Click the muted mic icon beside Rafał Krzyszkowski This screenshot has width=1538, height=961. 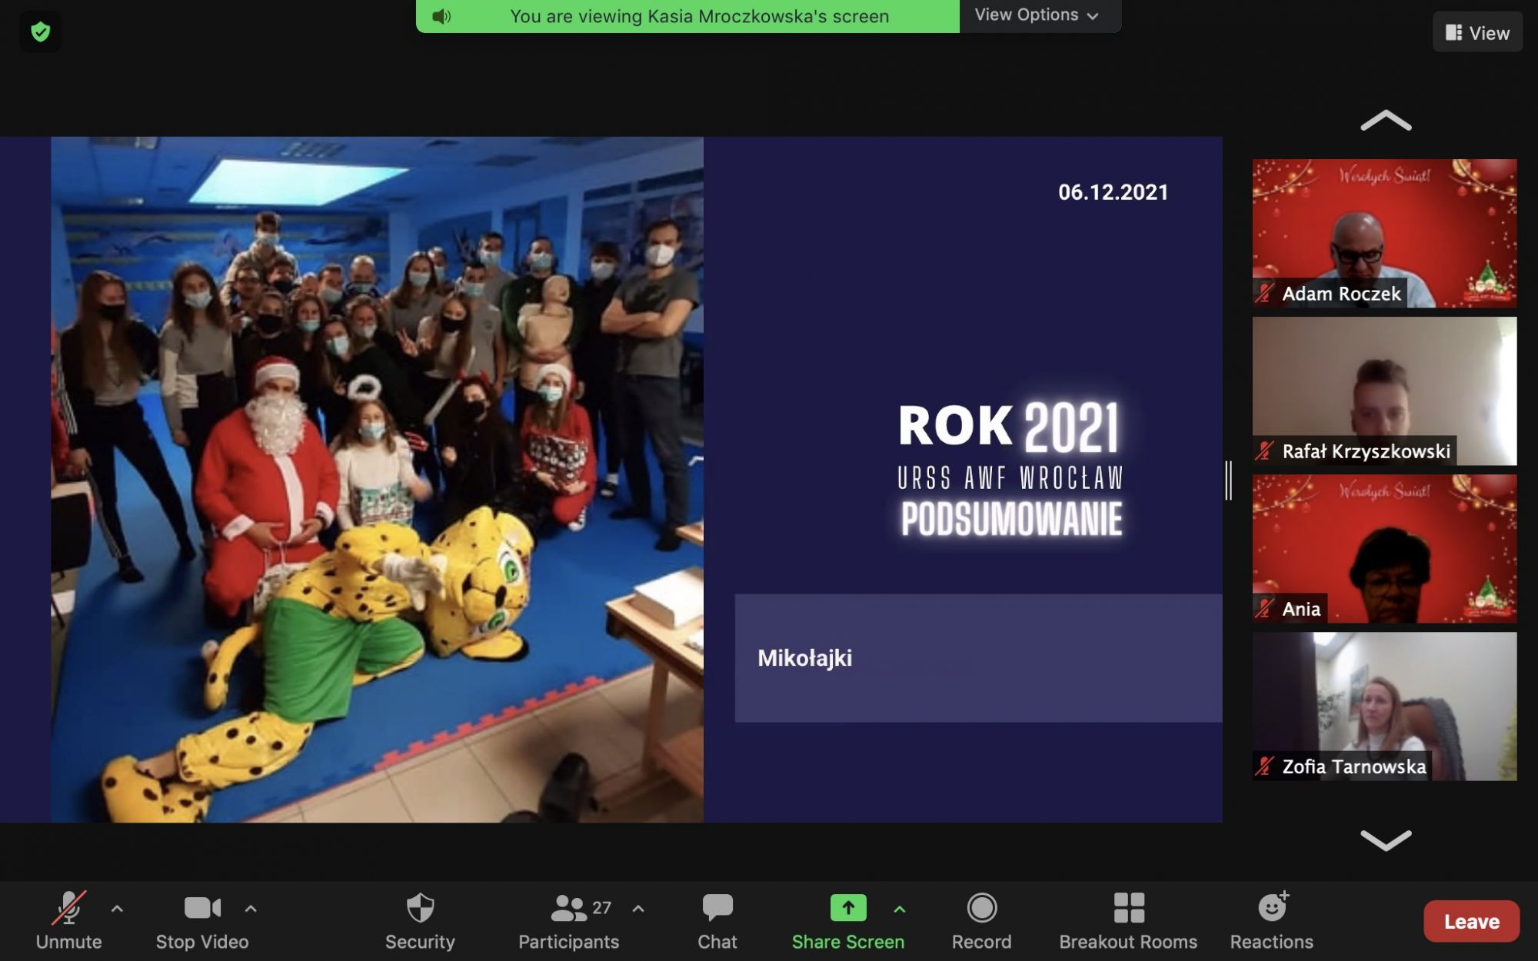coord(1265,451)
